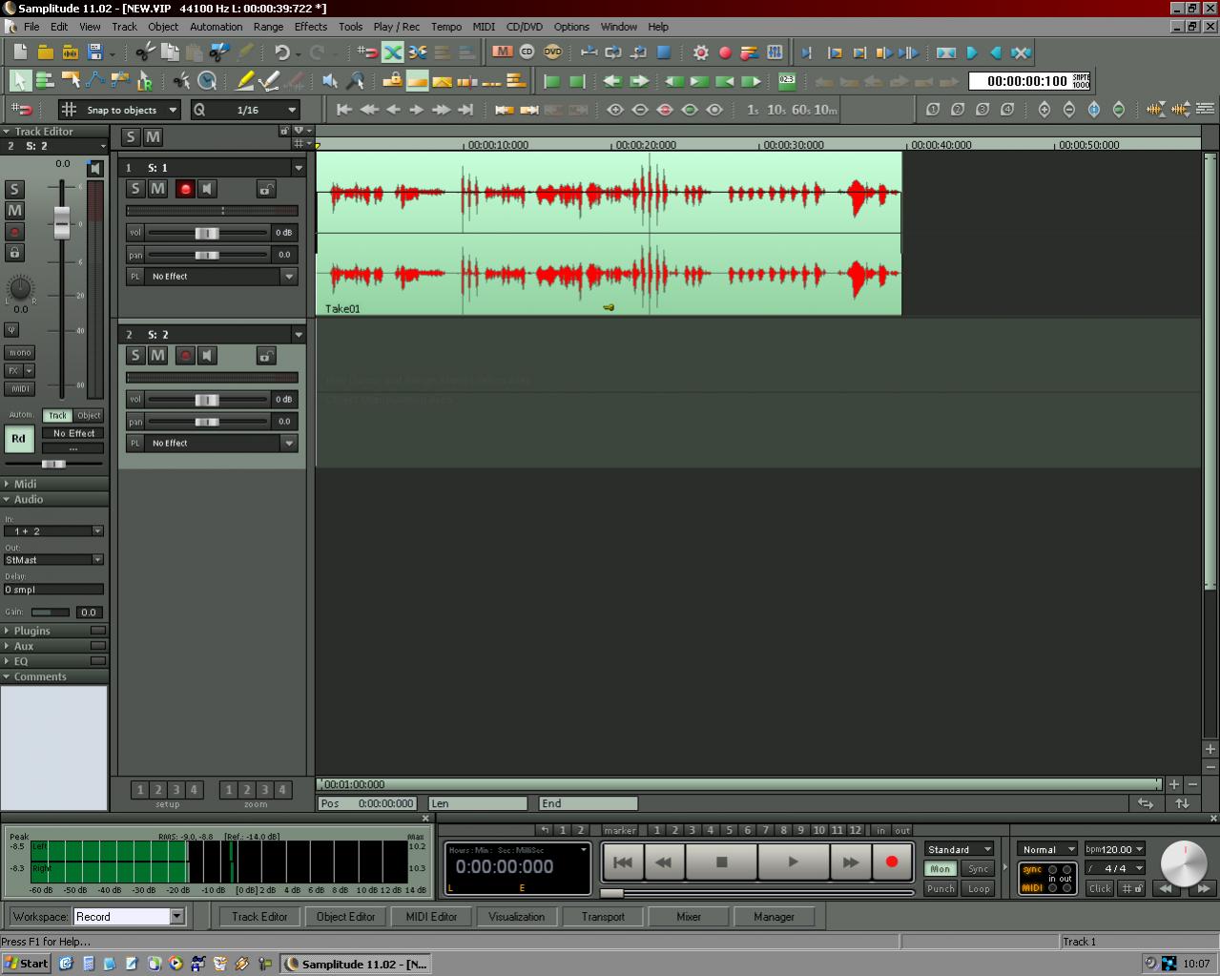
Task: Save the project with the floppy disk icon
Action: pyautogui.click(x=94, y=52)
